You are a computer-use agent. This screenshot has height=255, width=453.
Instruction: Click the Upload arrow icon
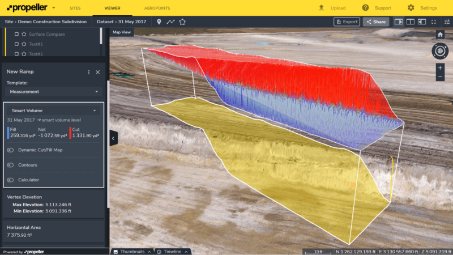pos(321,8)
